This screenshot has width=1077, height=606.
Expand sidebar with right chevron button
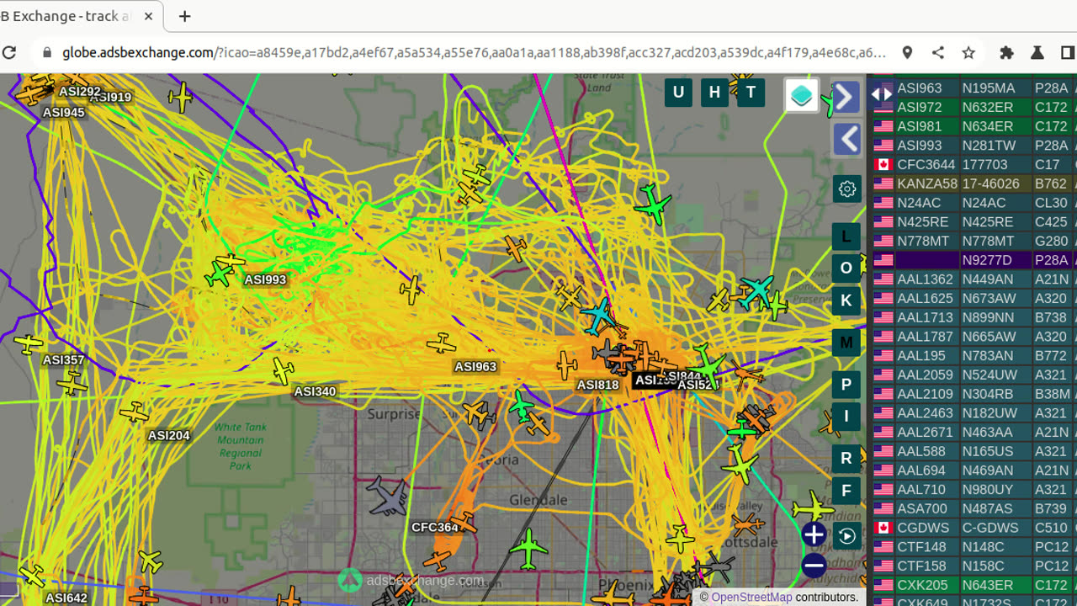(x=846, y=97)
